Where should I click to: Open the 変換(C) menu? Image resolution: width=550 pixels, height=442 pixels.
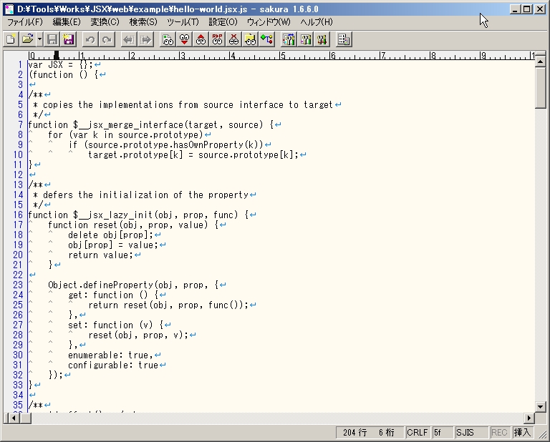[105, 22]
